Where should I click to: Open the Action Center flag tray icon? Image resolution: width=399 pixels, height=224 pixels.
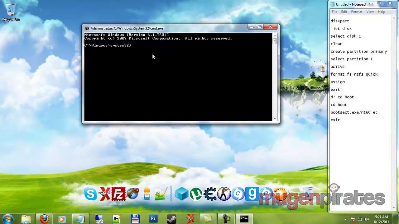pos(353,219)
